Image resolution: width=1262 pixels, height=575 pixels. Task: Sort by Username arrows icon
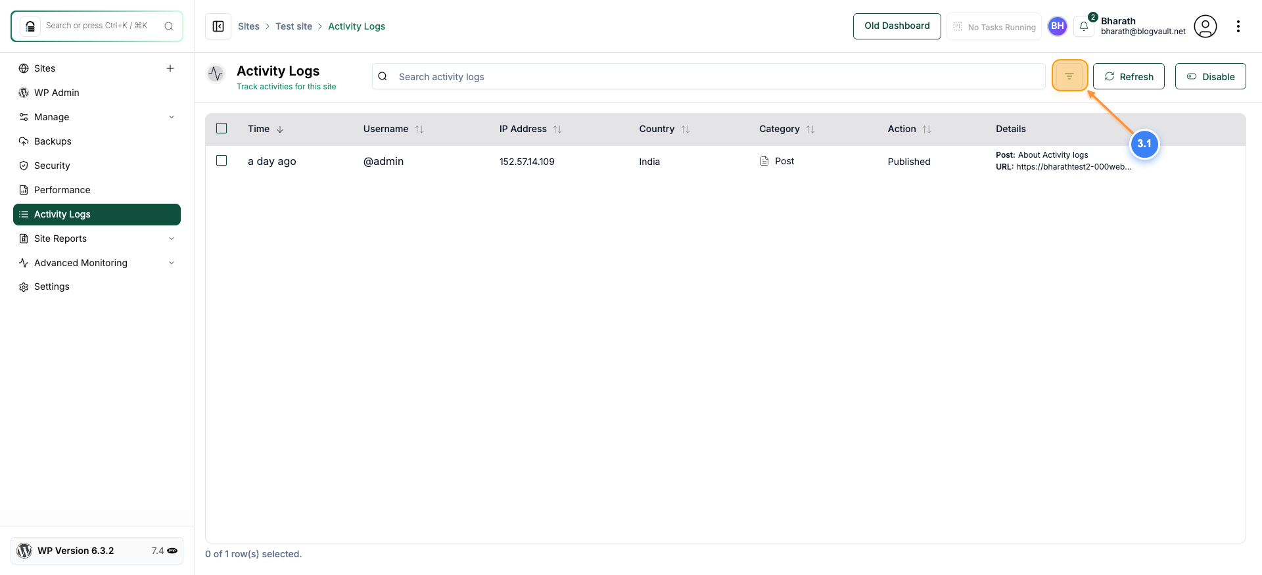pos(419,129)
